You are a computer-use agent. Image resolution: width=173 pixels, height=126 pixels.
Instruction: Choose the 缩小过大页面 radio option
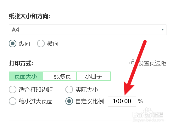click(13, 101)
